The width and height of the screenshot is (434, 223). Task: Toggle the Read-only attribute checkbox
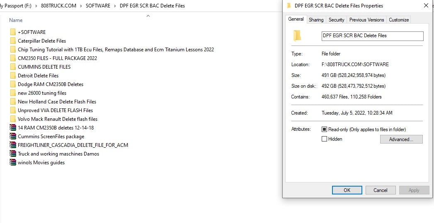pyautogui.click(x=325, y=129)
